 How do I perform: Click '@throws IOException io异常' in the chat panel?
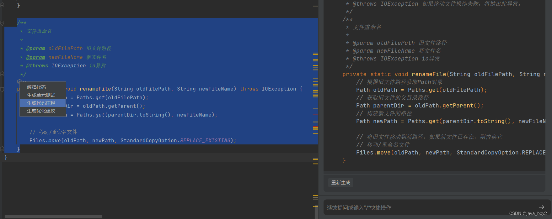[x=396, y=59]
